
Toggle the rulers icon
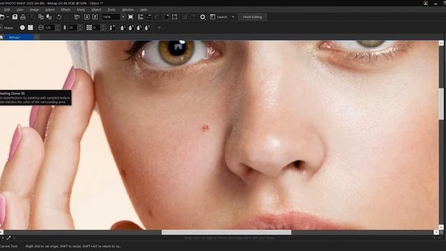(x=141, y=17)
